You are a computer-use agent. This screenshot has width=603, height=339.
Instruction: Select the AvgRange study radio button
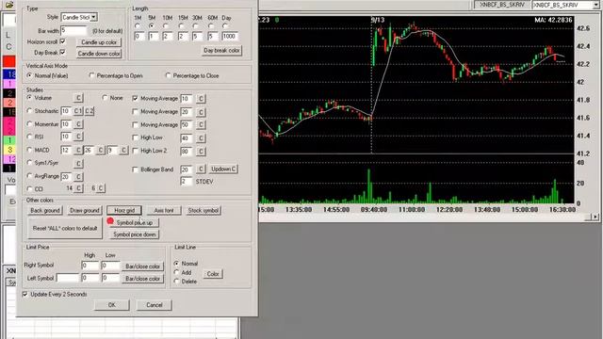pyautogui.click(x=29, y=176)
